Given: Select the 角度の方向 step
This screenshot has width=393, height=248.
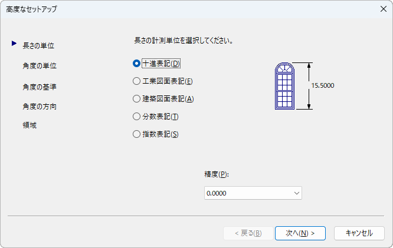Looking at the screenshot, I should coord(40,107).
